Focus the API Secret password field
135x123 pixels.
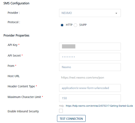[x=90, y=57]
